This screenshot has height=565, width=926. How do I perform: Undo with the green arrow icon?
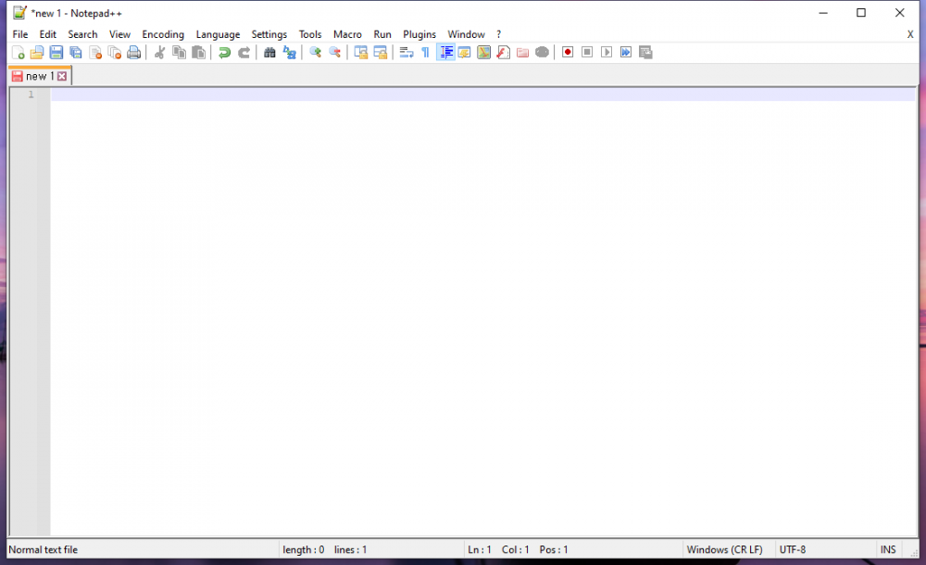(x=224, y=53)
